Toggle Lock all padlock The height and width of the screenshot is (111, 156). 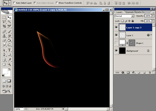click(x=133, y=21)
